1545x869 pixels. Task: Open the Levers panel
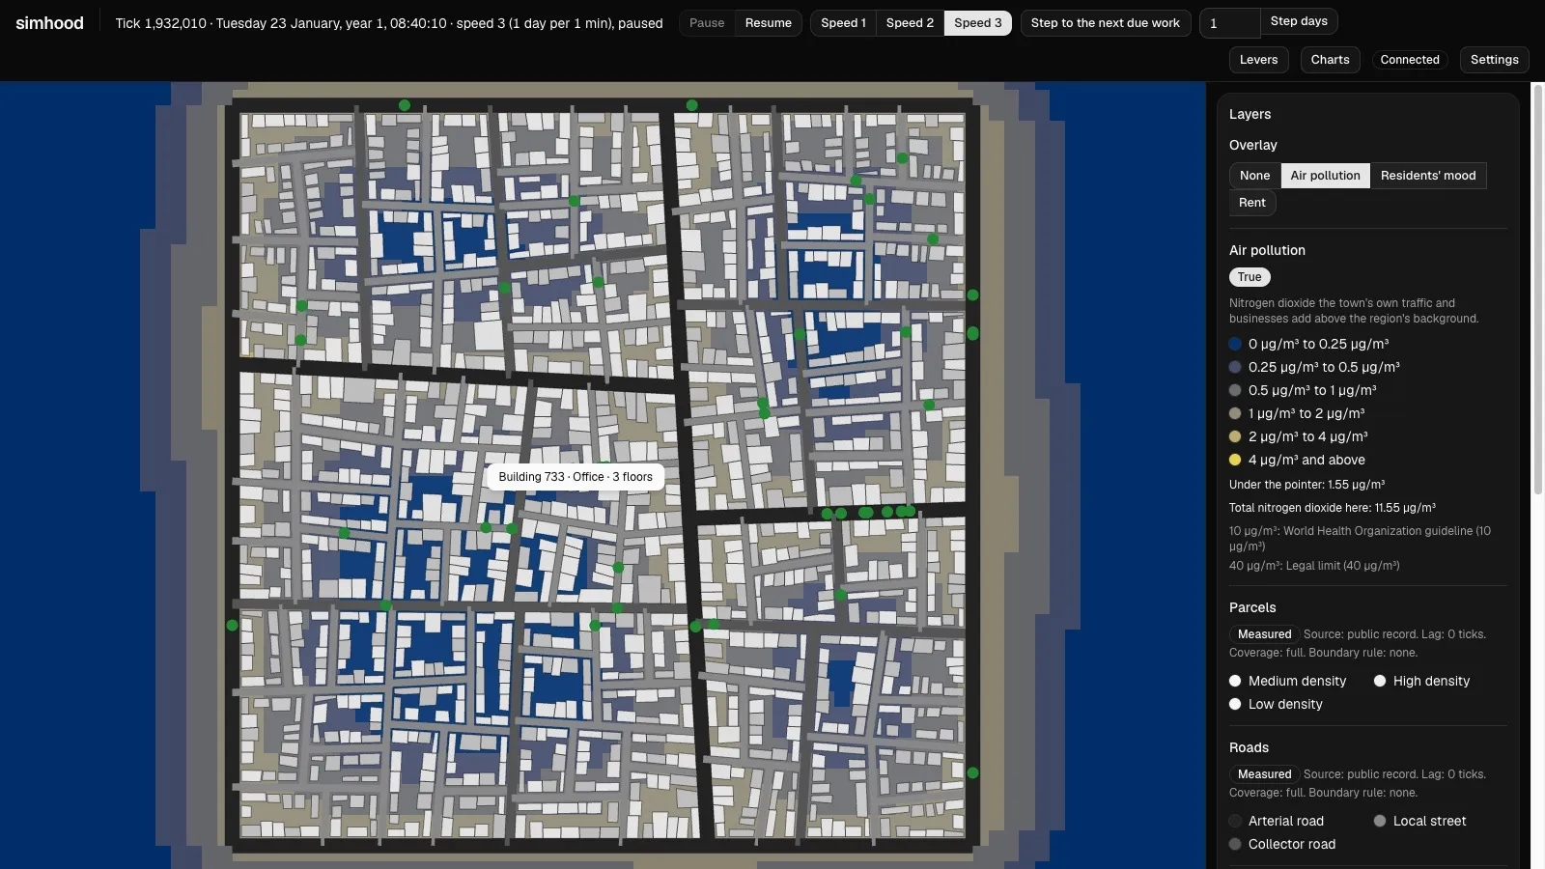tap(1258, 60)
